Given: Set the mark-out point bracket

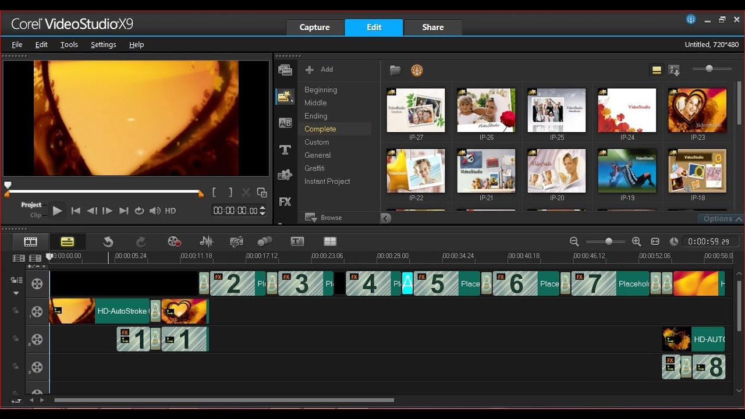Looking at the screenshot, I should click(230, 192).
